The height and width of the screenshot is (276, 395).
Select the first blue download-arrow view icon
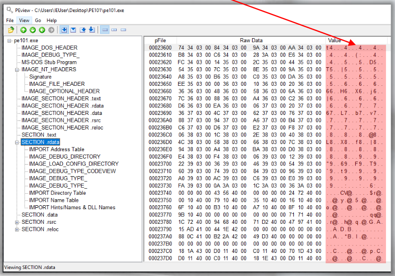(64, 30)
